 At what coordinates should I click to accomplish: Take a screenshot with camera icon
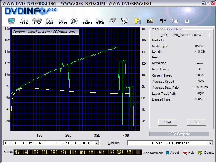150,21
